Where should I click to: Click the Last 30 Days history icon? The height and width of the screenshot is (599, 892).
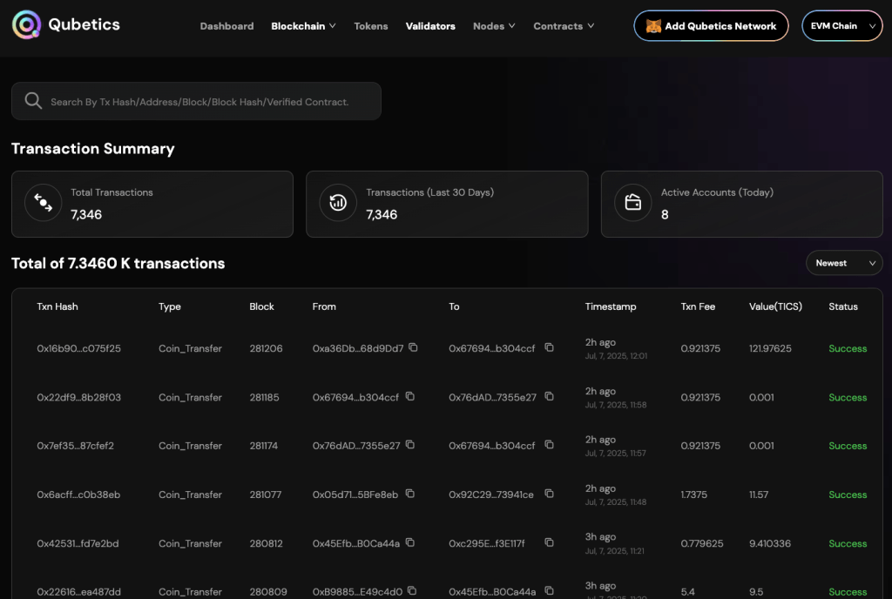tap(338, 203)
